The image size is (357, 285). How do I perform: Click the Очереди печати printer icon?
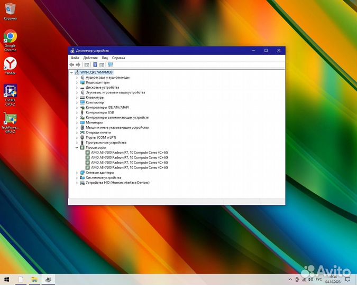click(x=82, y=132)
